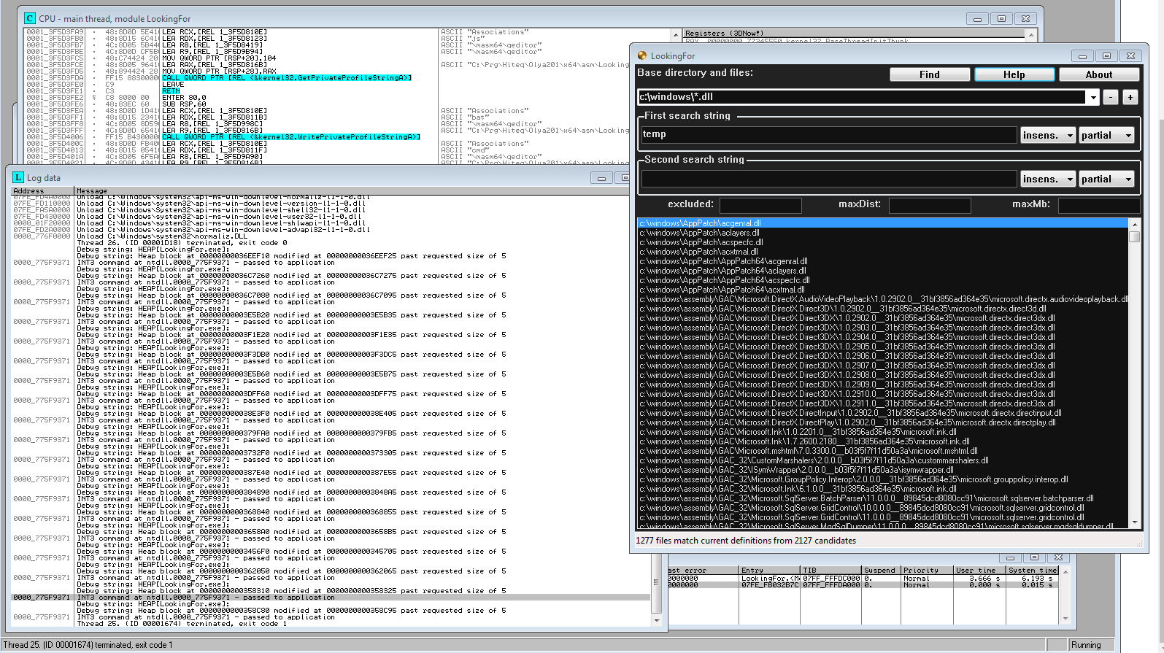Click the CPU window C icon
This screenshot has width=1164, height=653.
pyautogui.click(x=30, y=18)
